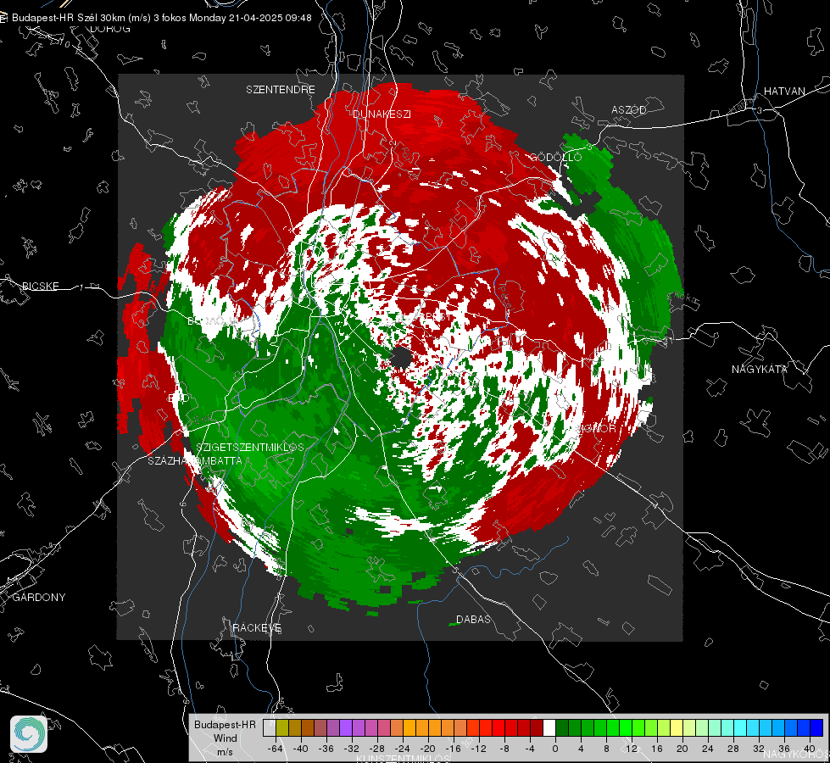Click the yellow legend swatch above 20
830x763 pixels.
677,727
